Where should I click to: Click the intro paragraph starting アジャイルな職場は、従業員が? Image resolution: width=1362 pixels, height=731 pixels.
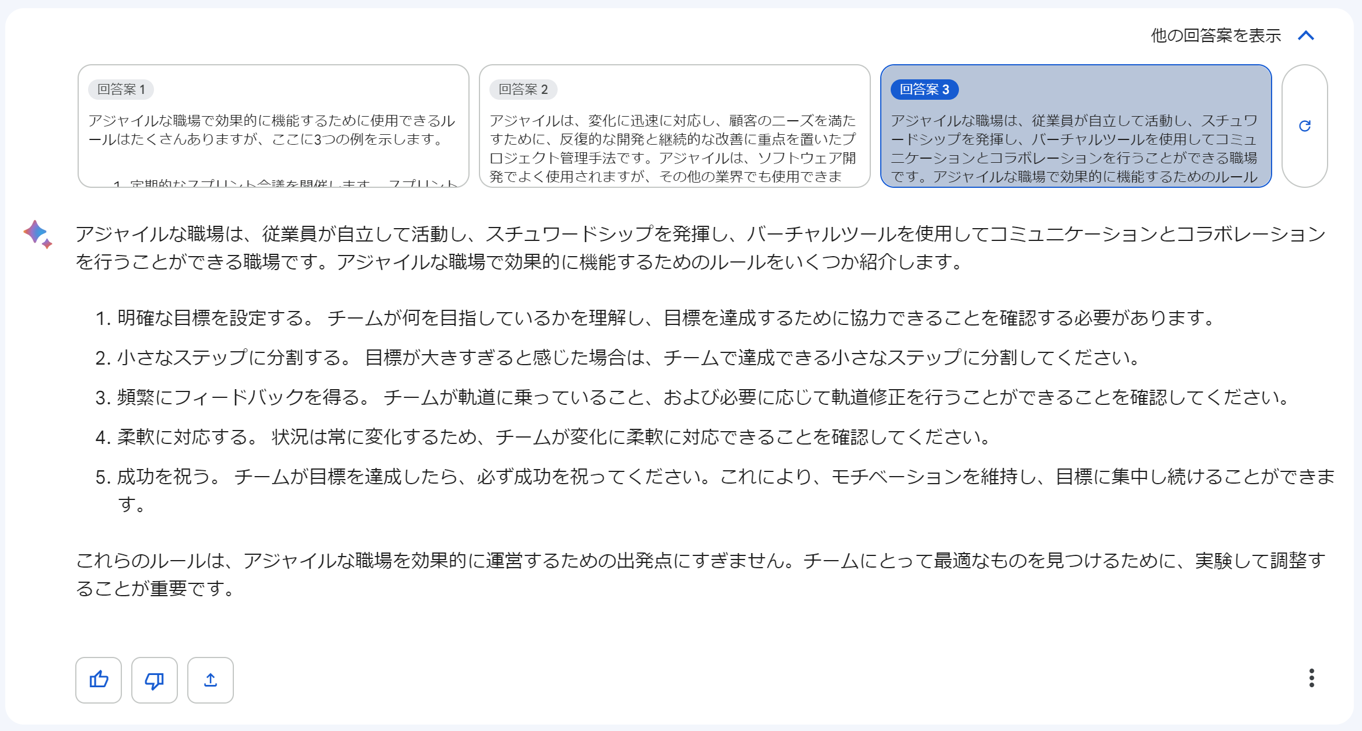click(x=701, y=247)
